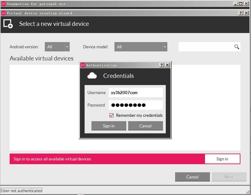Click Sign in on the pink banner
The width and height of the screenshot is (251, 195).
point(222,159)
